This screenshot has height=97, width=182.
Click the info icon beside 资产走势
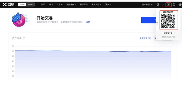point(24,38)
